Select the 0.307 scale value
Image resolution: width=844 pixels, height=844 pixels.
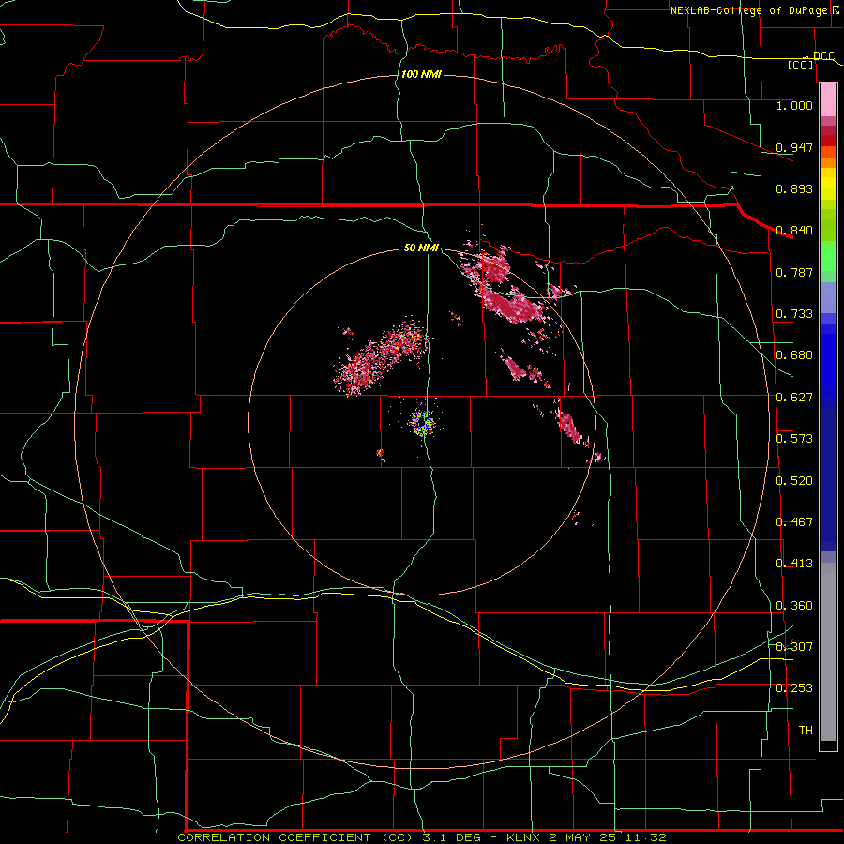coord(794,647)
